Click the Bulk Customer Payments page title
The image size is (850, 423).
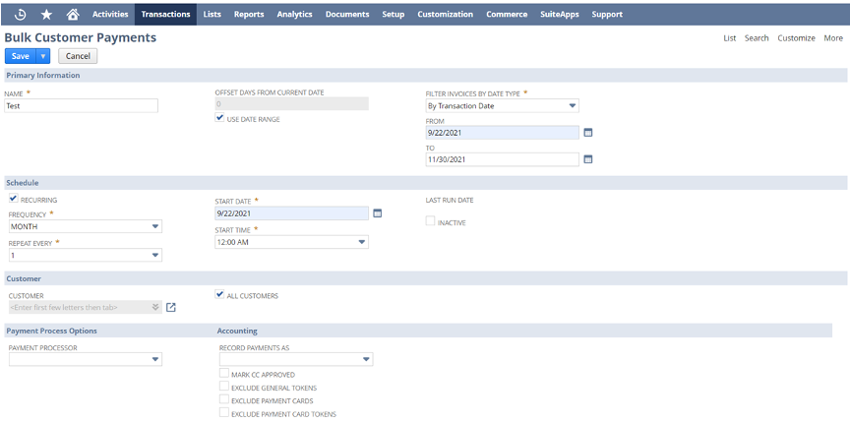[81, 37]
